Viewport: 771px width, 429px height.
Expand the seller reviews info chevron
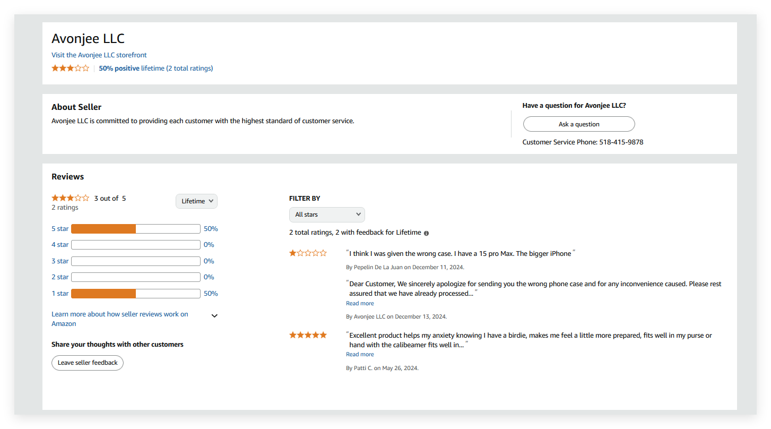pos(214,316)
